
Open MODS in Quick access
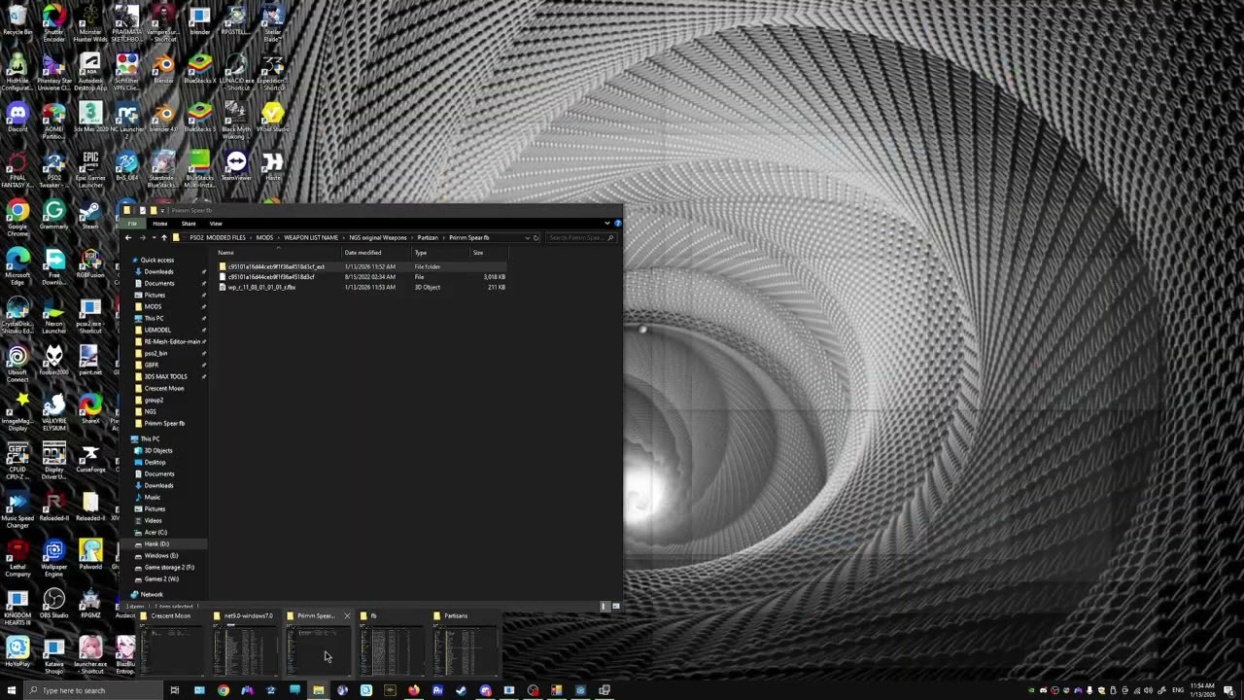pyautogui.click(x=153, y=306)
